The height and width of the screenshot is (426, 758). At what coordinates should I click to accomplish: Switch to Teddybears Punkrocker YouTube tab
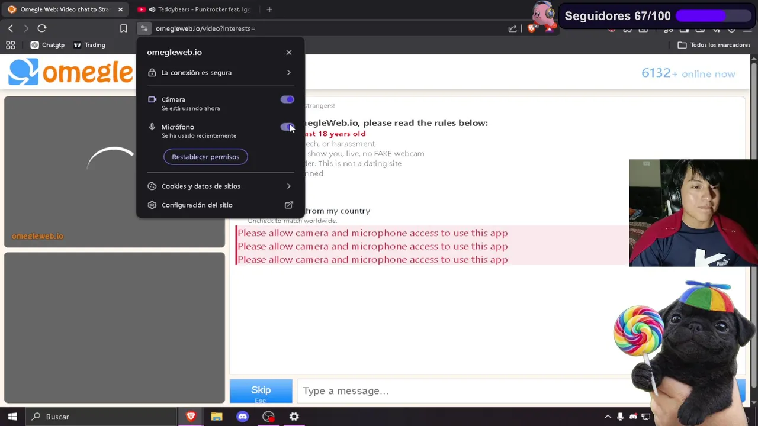pyautogui.click(x=195, y=9)
